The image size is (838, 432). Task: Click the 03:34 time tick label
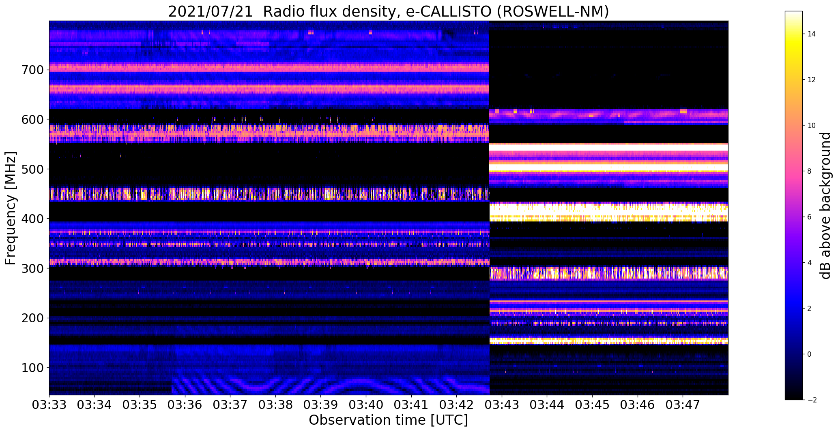[x=95, y=404]
